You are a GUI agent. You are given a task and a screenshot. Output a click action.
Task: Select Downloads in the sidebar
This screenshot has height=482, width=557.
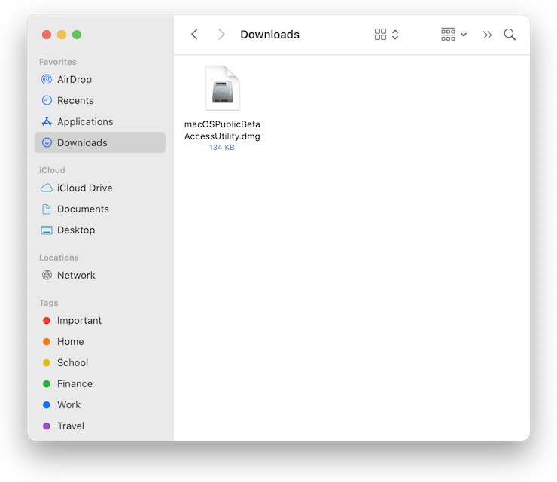click(82, 143)
